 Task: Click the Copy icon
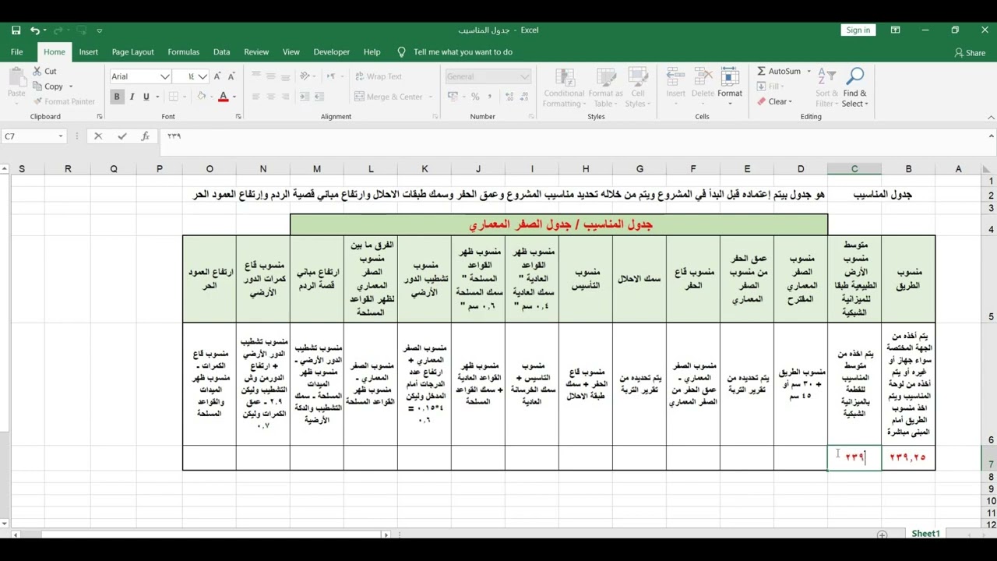(36, 86)
